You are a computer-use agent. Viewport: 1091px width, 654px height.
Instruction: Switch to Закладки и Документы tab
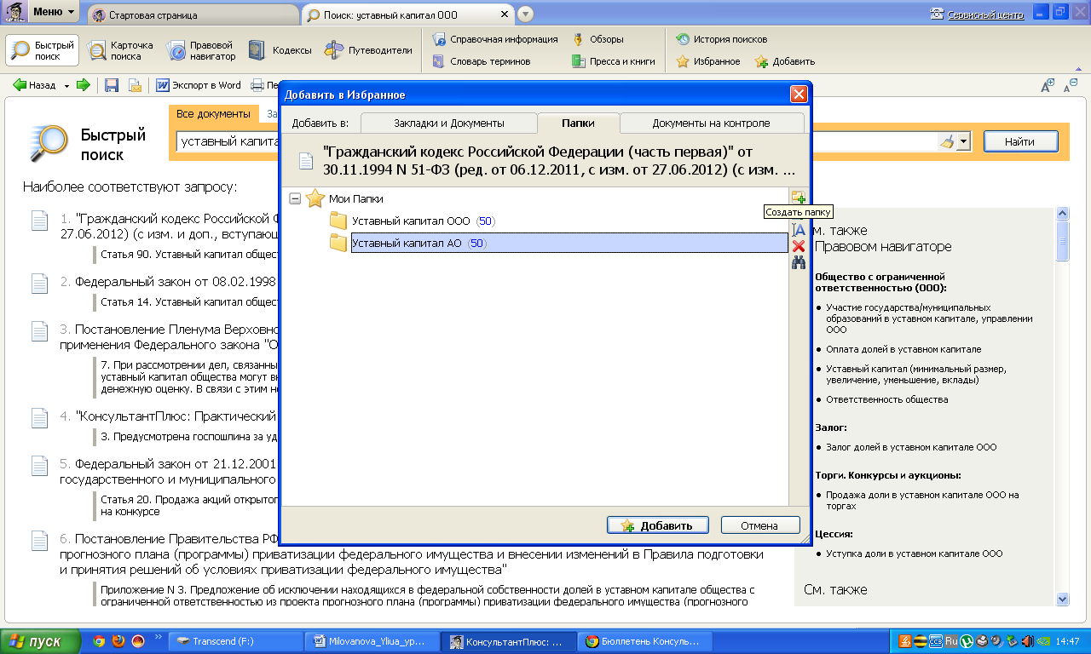pos(448,123)
